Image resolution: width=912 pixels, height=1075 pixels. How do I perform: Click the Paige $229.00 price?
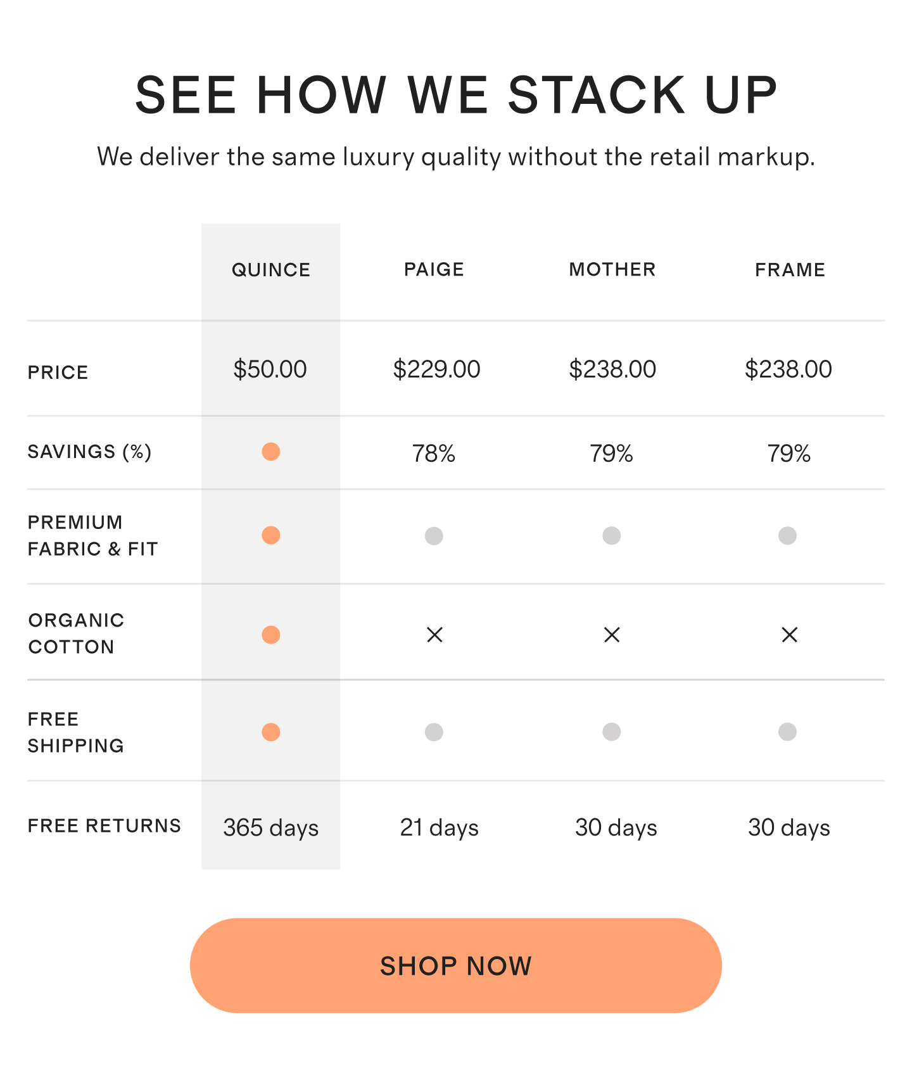[436, 369]
